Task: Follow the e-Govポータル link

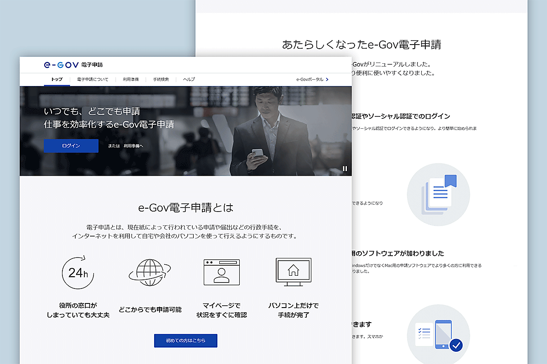Action: 310,79
